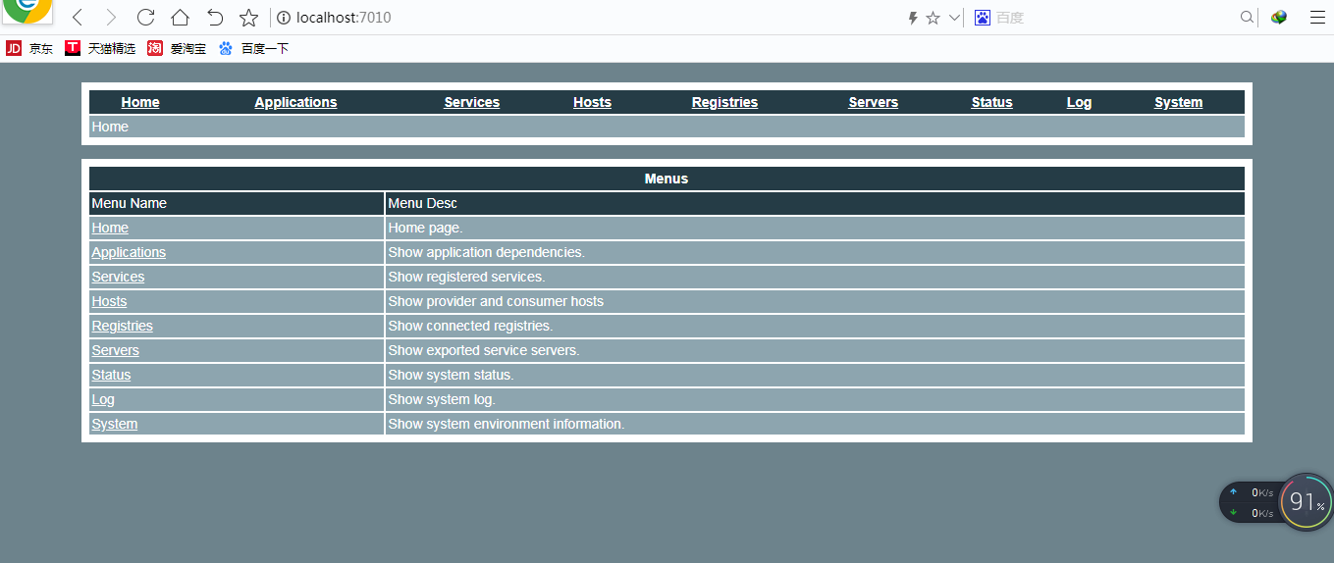The width and height of the screenshot is (1334, 563).
Task: Click Services link in Menus table
Action: (x=118, y=277)
